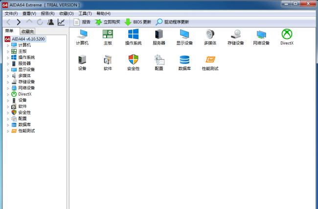Select 安全性 in the sidebar tree

coord(24,112)
